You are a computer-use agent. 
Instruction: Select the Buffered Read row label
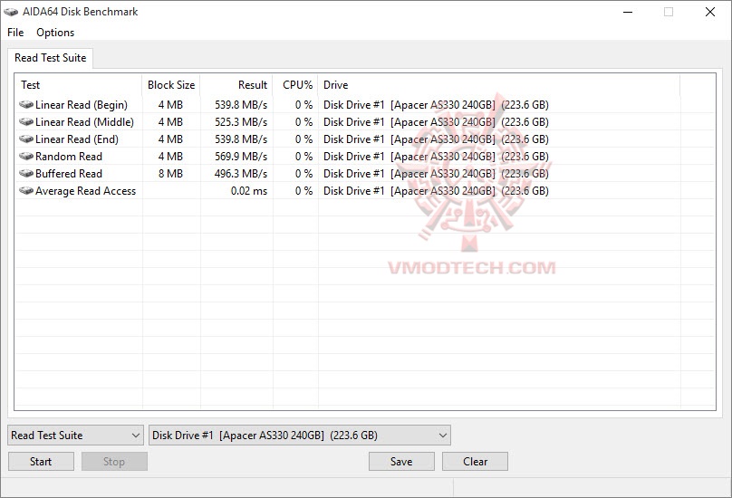(69, 174)
